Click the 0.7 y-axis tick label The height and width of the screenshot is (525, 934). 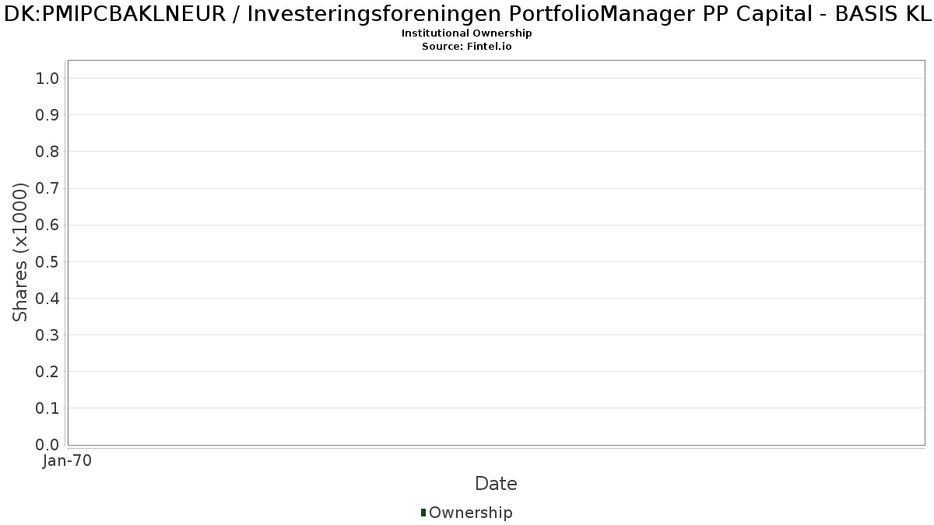coord(48,188)
